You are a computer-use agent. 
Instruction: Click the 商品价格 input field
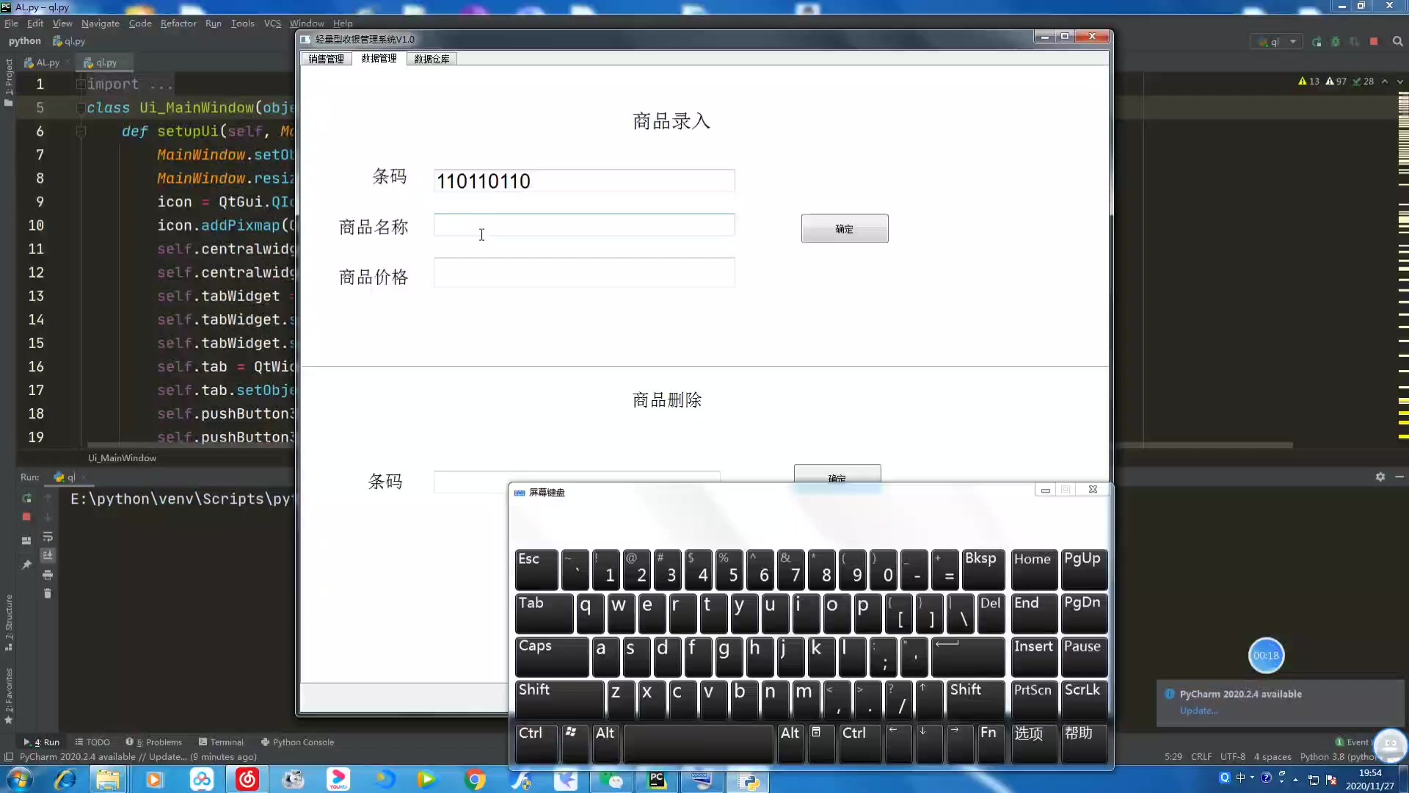coord(583,272)
